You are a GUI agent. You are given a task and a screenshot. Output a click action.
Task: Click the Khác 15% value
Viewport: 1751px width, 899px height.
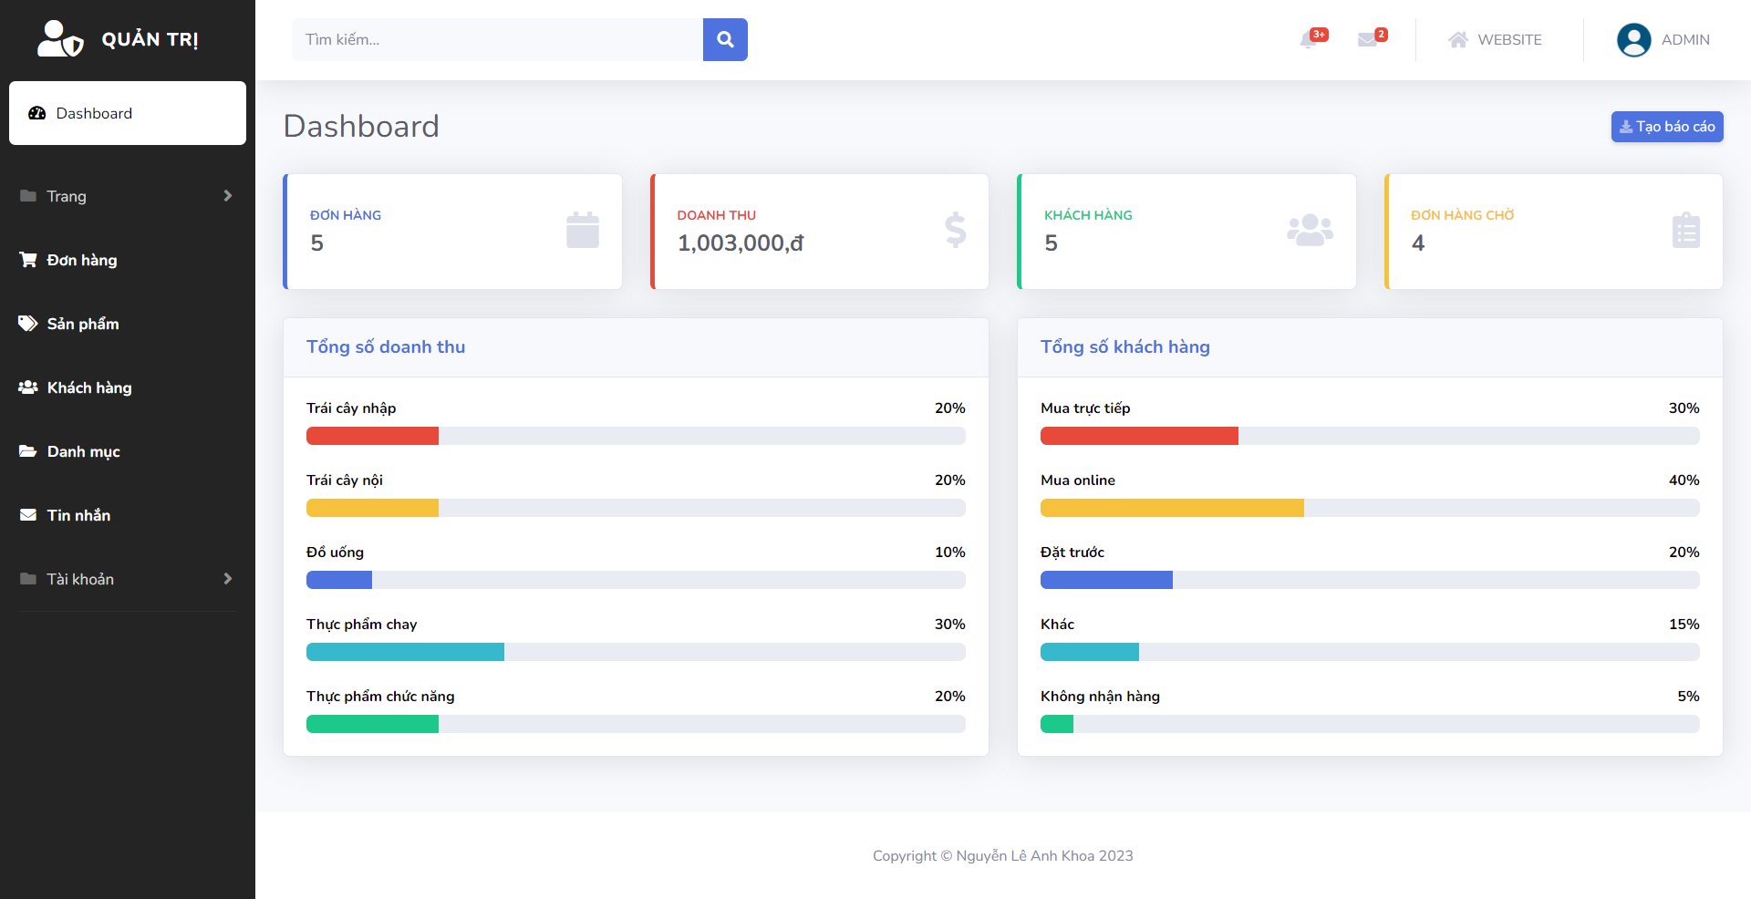click(1684, 625)
